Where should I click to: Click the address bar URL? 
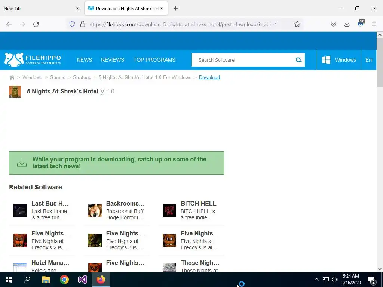pyautogui.click(x=183, y=24)
